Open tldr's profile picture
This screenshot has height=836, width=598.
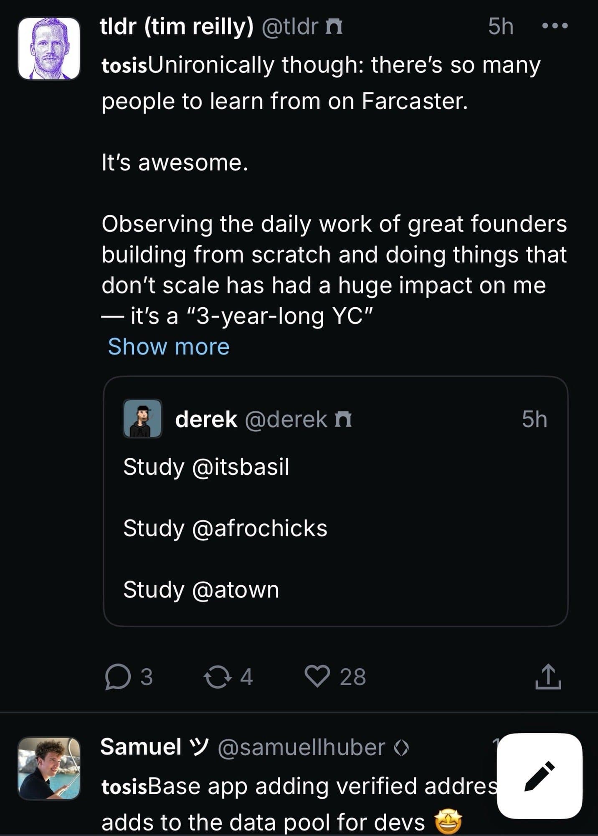49,49
